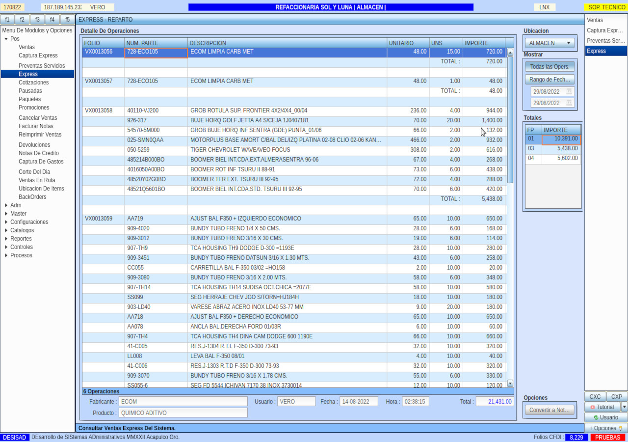Open the Tutorial video button
Image resolution: width=628 pixels, height=442 pixels.
pyautogui.click(x=602, y=407)
